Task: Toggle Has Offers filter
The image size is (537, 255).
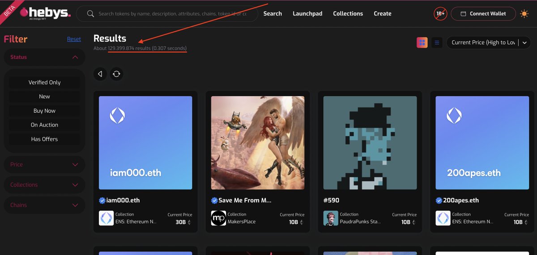Action: (x=44, y=139)
